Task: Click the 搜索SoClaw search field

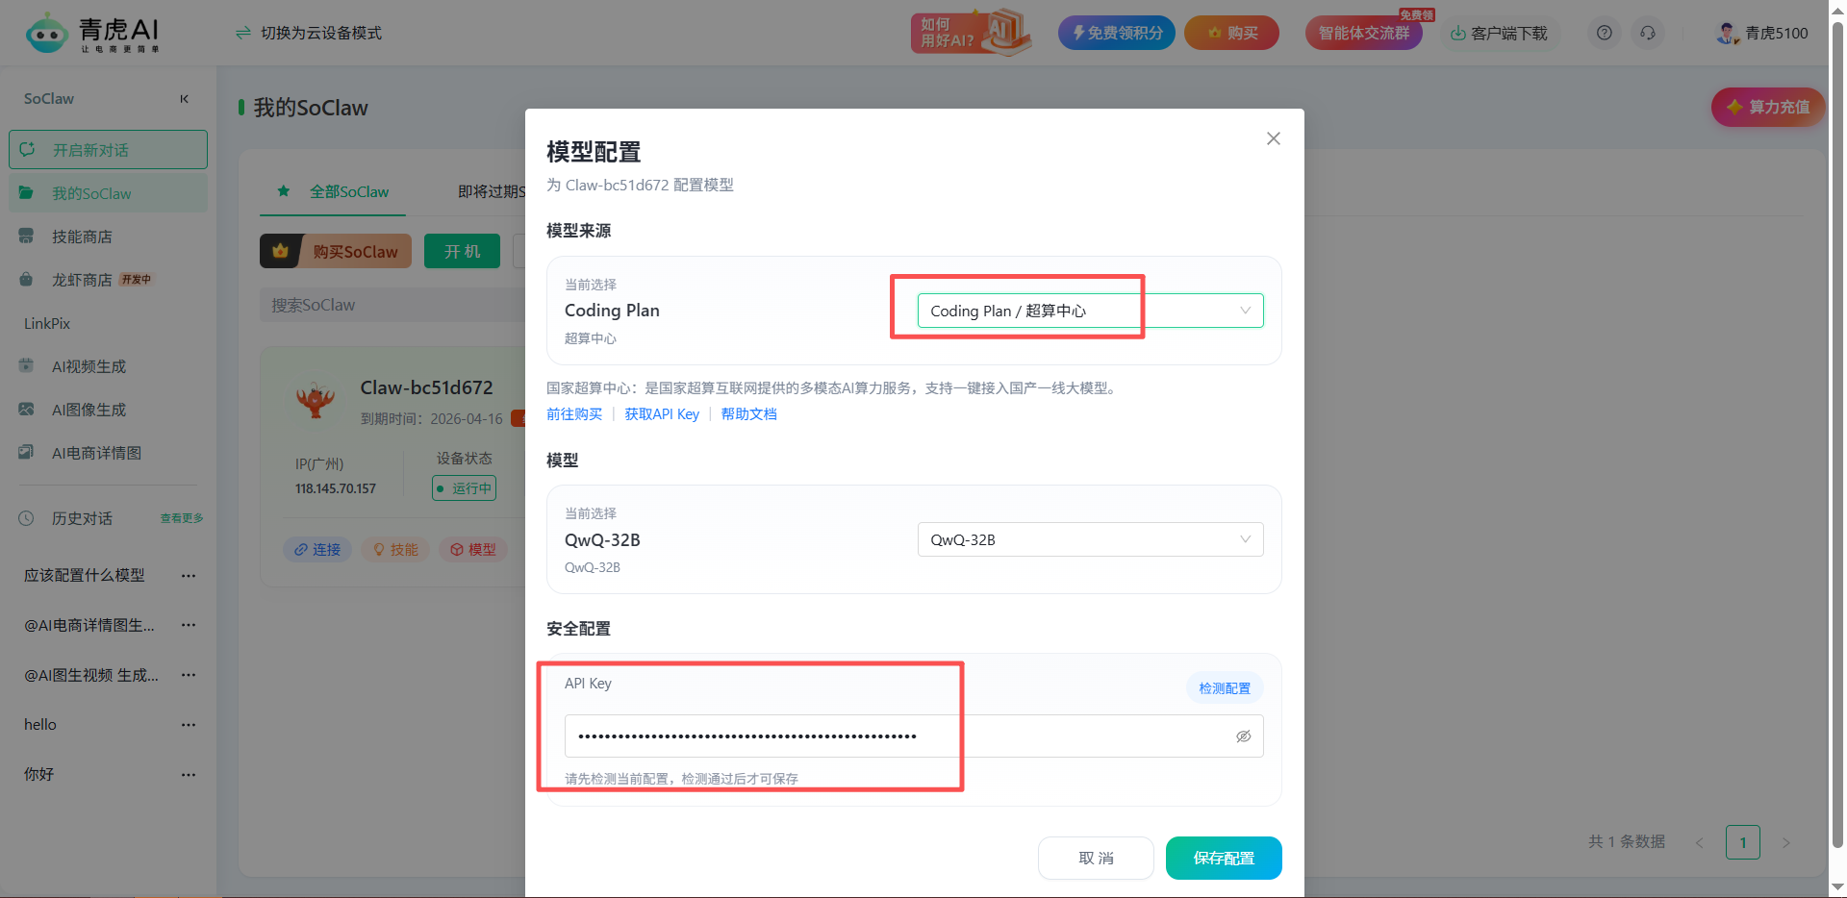Action: click(x=392, y=305)
